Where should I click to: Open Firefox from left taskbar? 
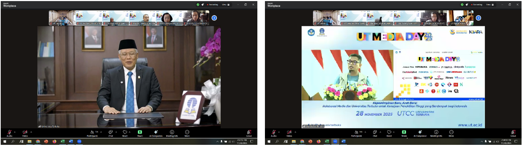coord(54,142)
